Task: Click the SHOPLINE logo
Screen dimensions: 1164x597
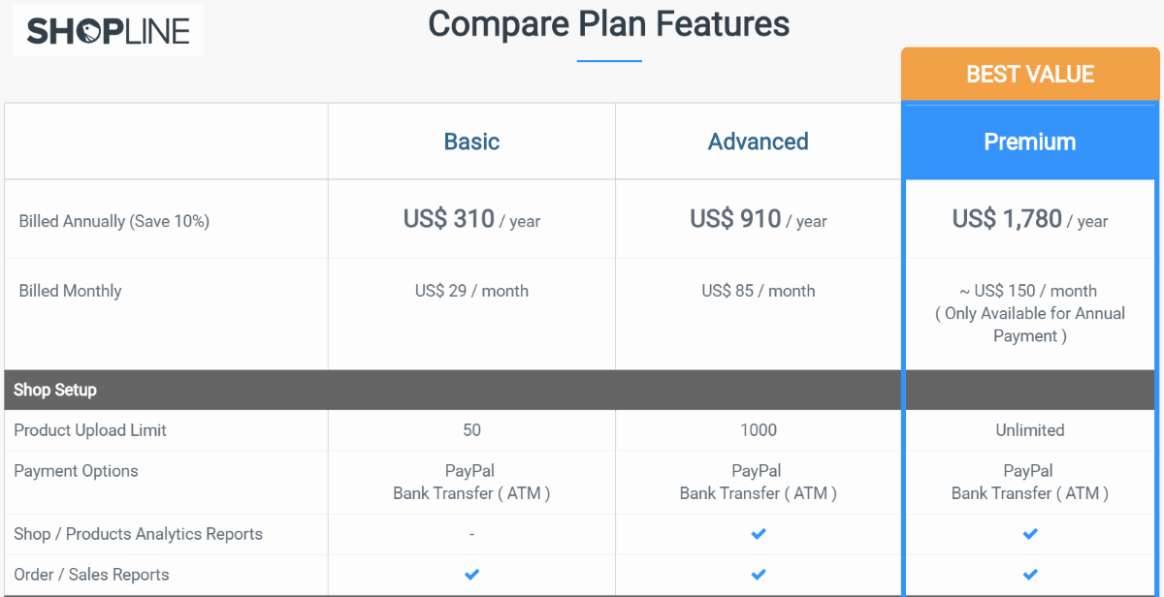Action: click(108, 30)
